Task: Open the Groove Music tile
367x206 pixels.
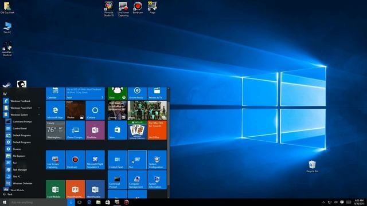Action: (137, 93)
